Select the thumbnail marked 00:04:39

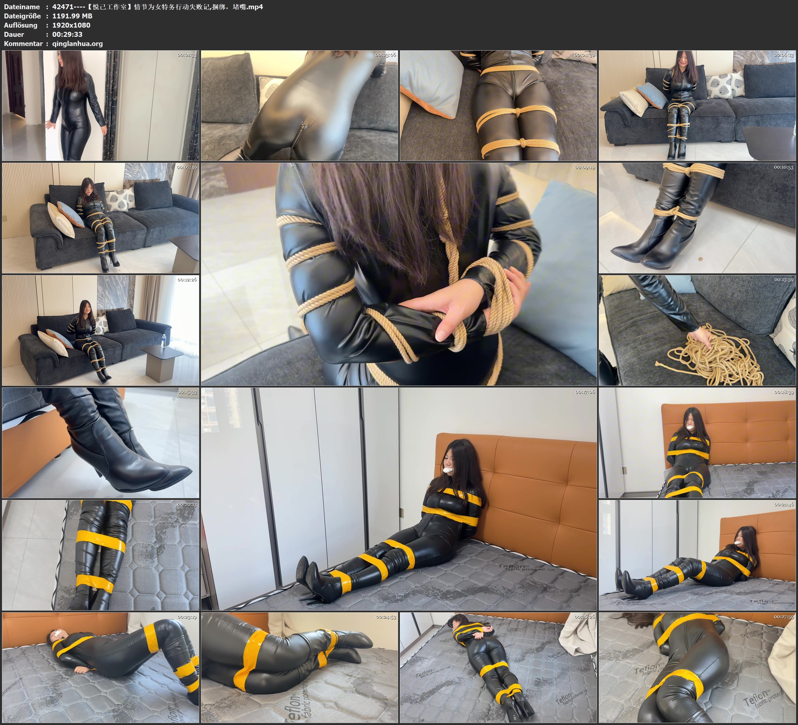point(498,105)
